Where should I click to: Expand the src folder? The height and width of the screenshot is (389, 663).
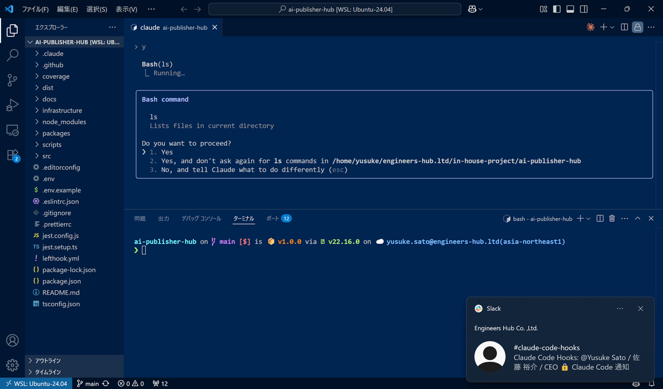pyautogui.click(x=48, y=156)
